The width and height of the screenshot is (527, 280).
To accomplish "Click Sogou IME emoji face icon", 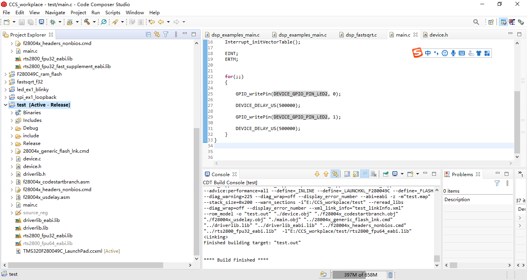I will point(445,53).
